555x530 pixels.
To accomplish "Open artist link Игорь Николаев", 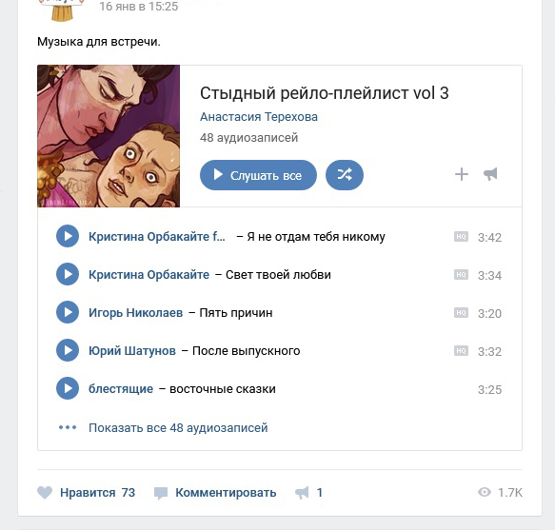I will tap(135, 313).
